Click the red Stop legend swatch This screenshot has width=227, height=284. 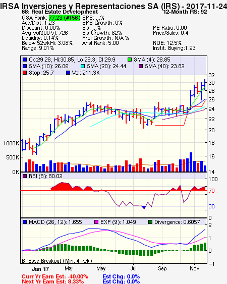click(x=25, y=73)
